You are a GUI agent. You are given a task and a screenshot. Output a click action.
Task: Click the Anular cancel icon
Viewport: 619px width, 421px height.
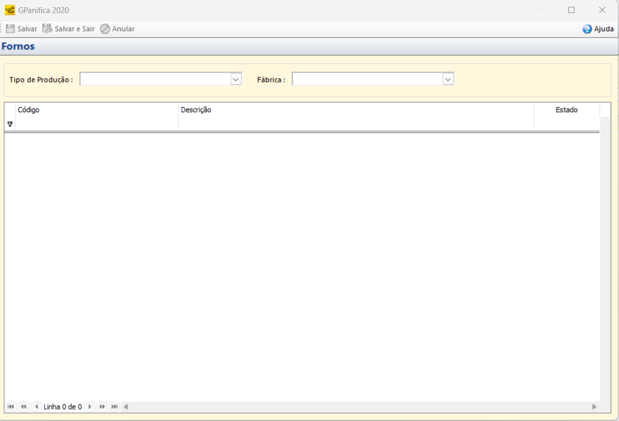click(x=105, y=29)
